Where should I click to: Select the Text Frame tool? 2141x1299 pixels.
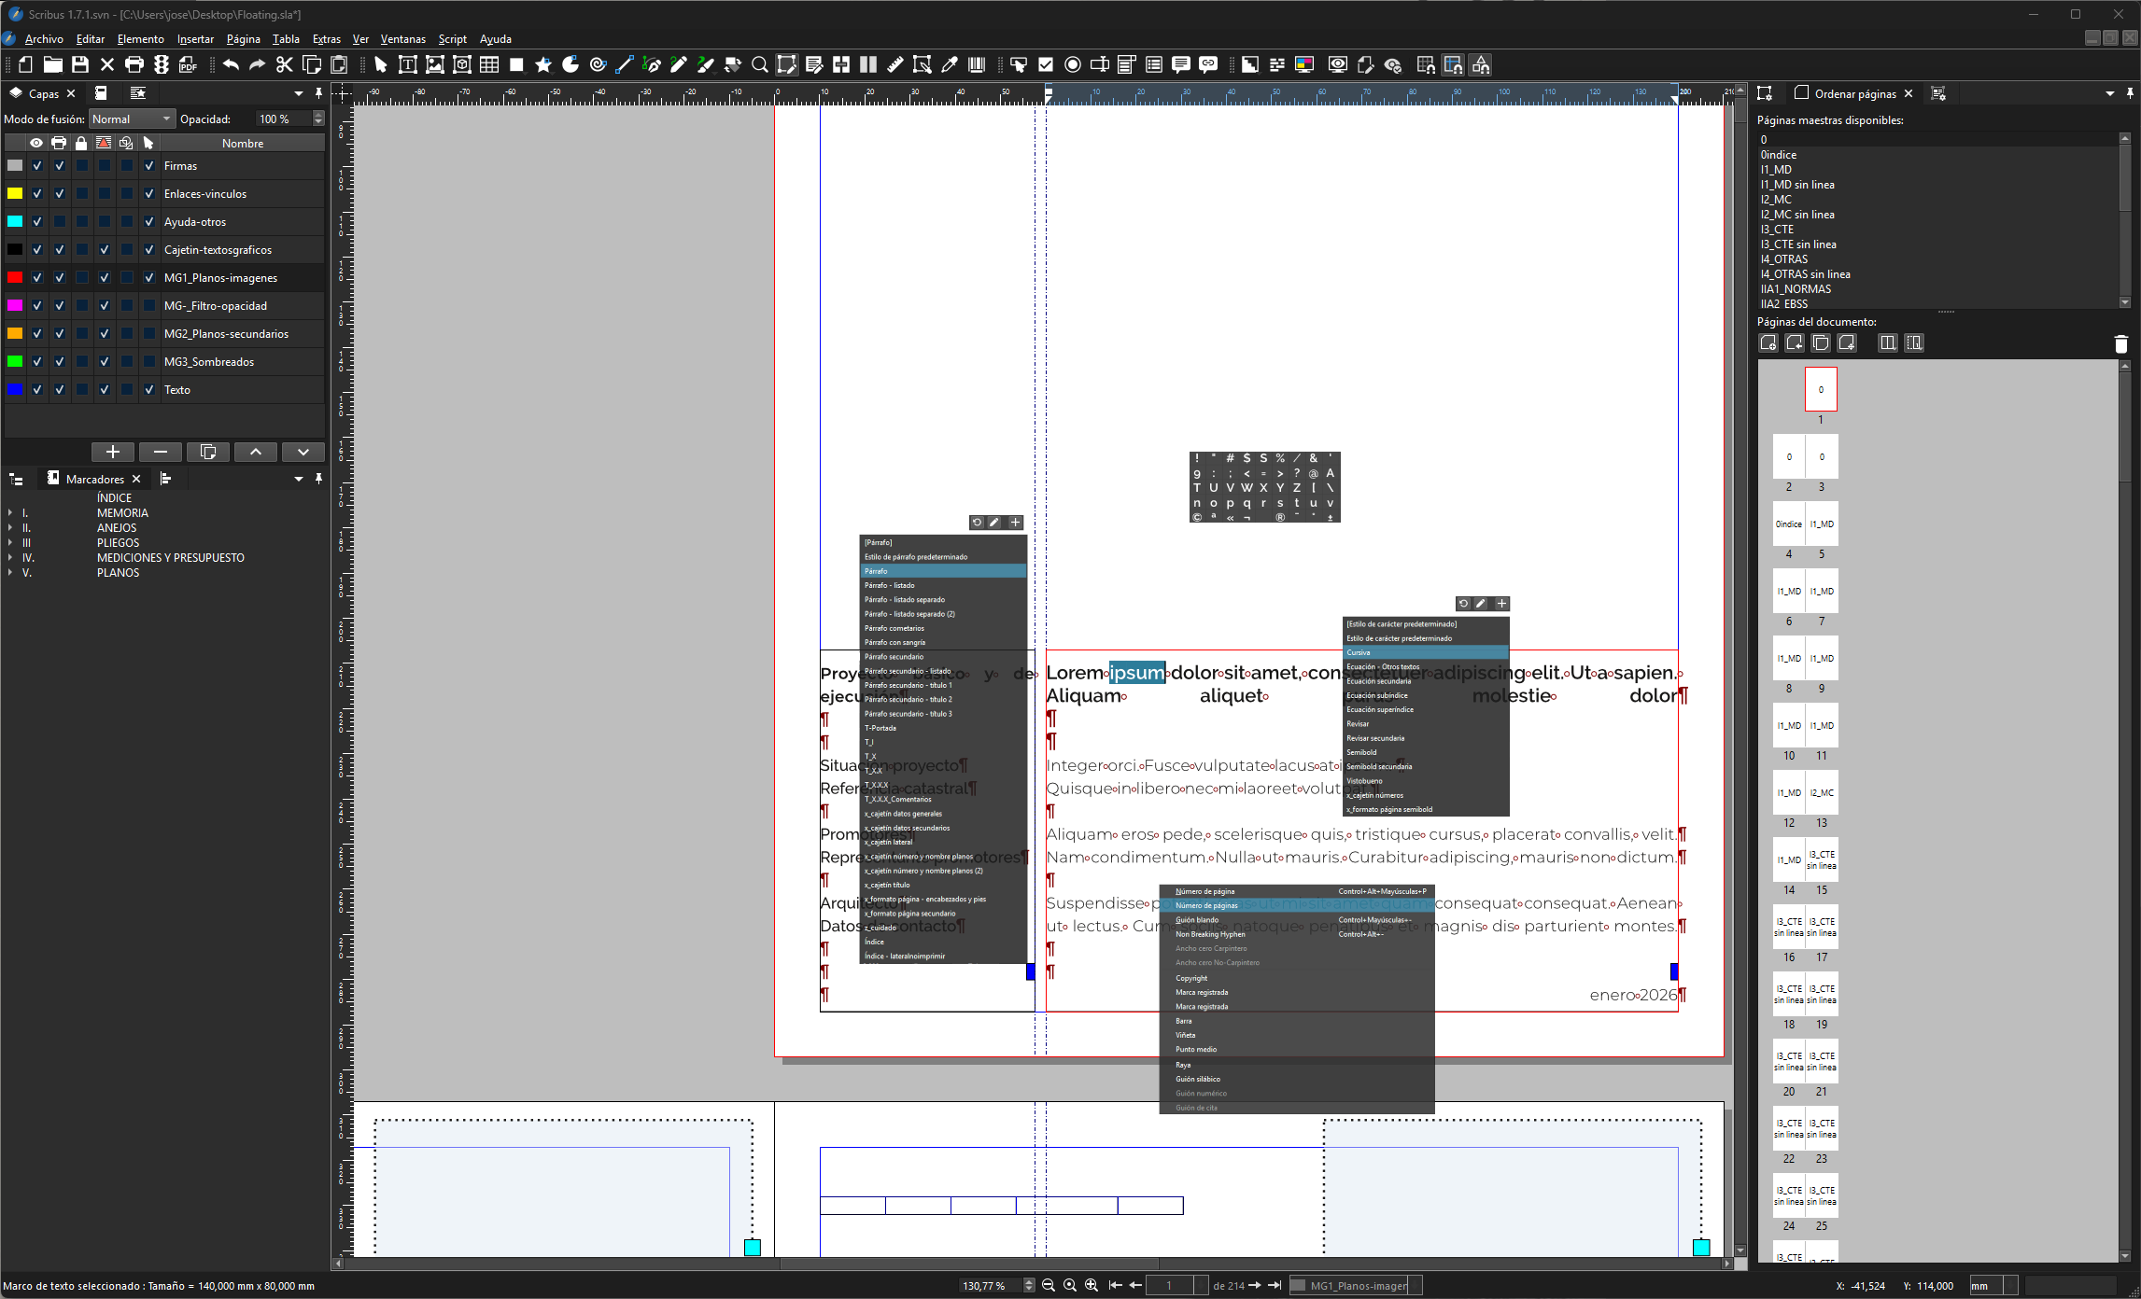[407, 64]
